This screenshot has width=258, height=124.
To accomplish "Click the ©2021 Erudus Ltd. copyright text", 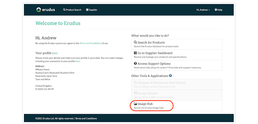I will (54, 118).
